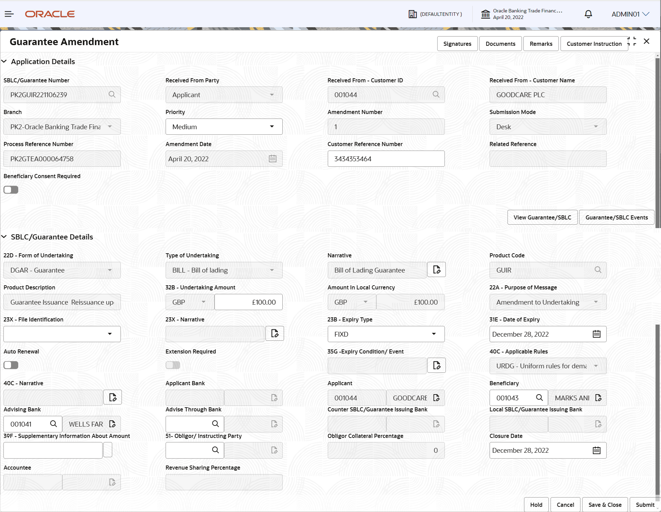Open the hamburger navigation menu

(9, 14)
